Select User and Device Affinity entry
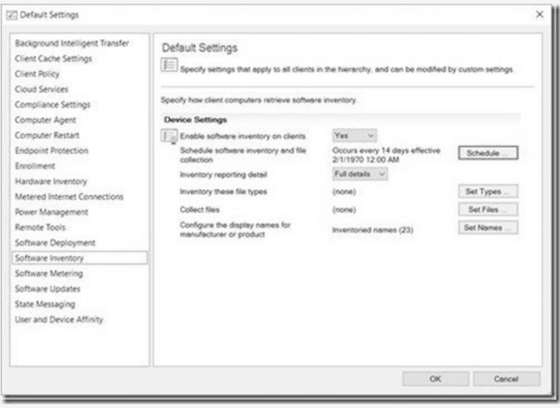Viewport: 560px width, 408px height. [59, 320]
